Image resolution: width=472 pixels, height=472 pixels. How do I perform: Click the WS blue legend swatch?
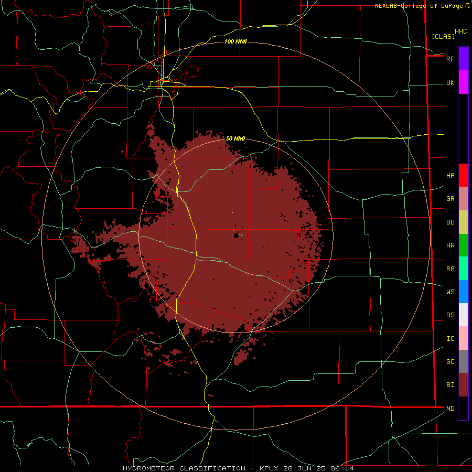463,292
